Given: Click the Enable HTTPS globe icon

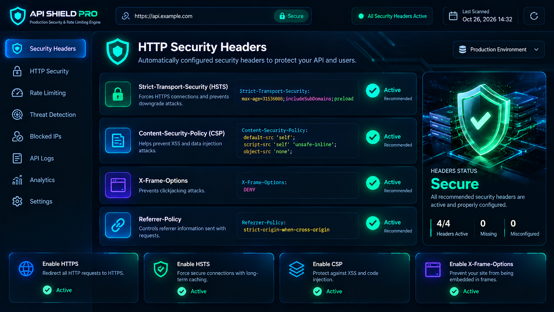Looking at the screenshot, I should (x=26, y=269).
